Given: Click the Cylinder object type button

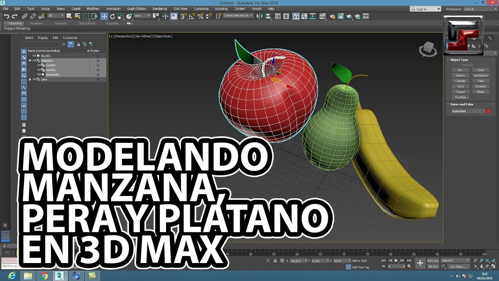Looking at the screenshot, I should 460,81.
